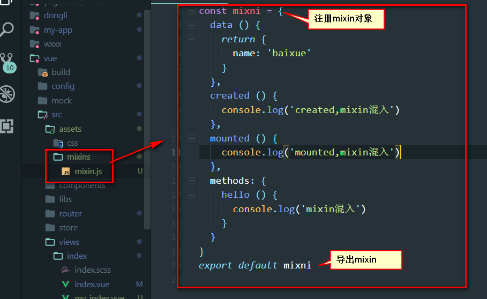487x299 pixels.
Task: Click the Vue icon next to index.vue
Action: point(65,284)
